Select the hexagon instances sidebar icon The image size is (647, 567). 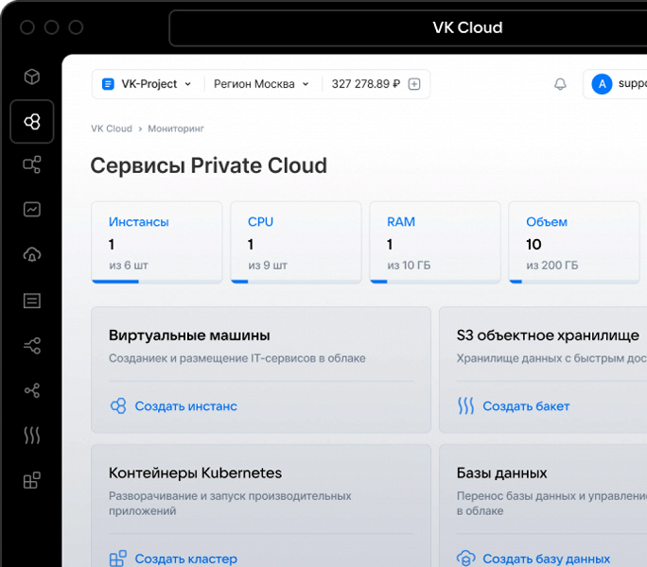coord(32,122)
